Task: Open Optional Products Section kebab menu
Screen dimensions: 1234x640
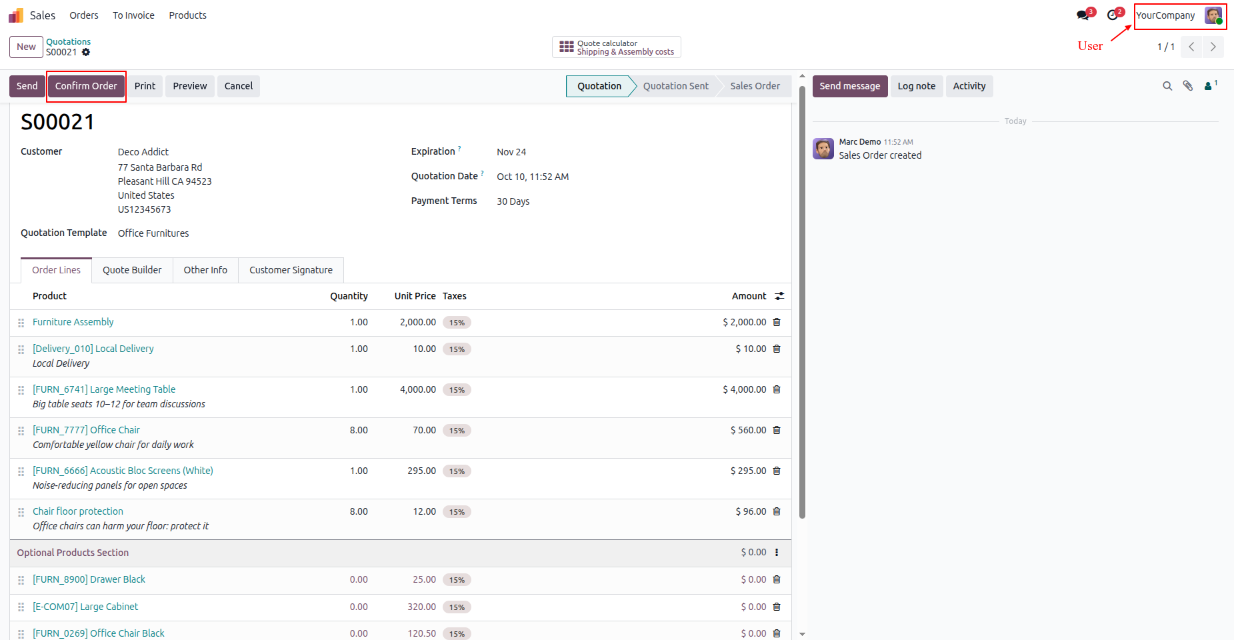Action: (x=777, y=553)
